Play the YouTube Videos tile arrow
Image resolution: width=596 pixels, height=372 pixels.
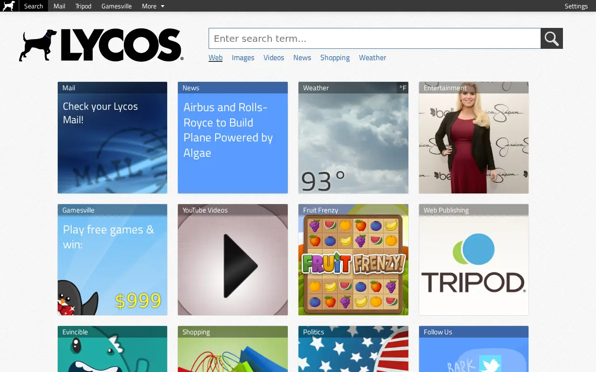(x=240, y=266)
